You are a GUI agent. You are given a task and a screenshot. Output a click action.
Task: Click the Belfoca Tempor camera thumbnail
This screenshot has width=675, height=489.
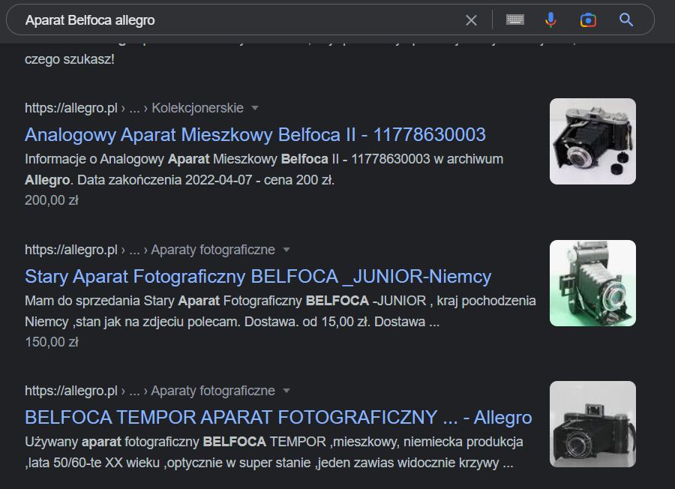point(592,424)
